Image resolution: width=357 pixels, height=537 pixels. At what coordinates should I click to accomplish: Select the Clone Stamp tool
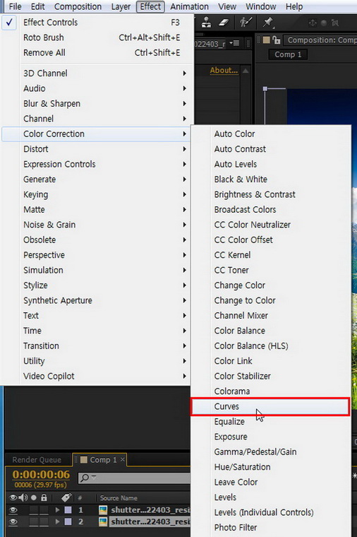(206, 23)
